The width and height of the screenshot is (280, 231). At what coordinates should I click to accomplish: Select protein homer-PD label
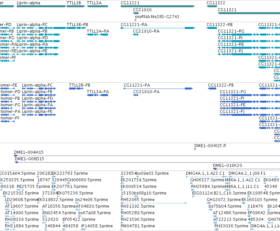(x=10, y=92)
